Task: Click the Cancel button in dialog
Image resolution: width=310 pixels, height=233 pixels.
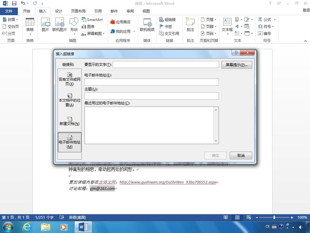Action: pyautogui.click(x=241, y=155)
